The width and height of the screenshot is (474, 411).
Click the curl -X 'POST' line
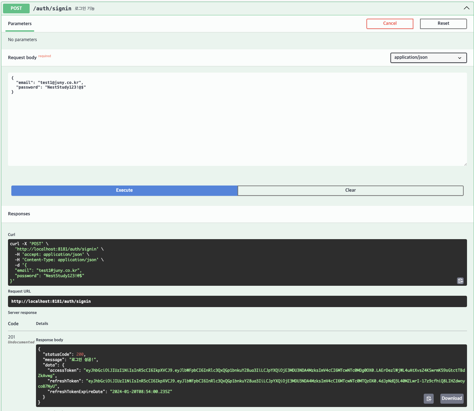point(29,244)
